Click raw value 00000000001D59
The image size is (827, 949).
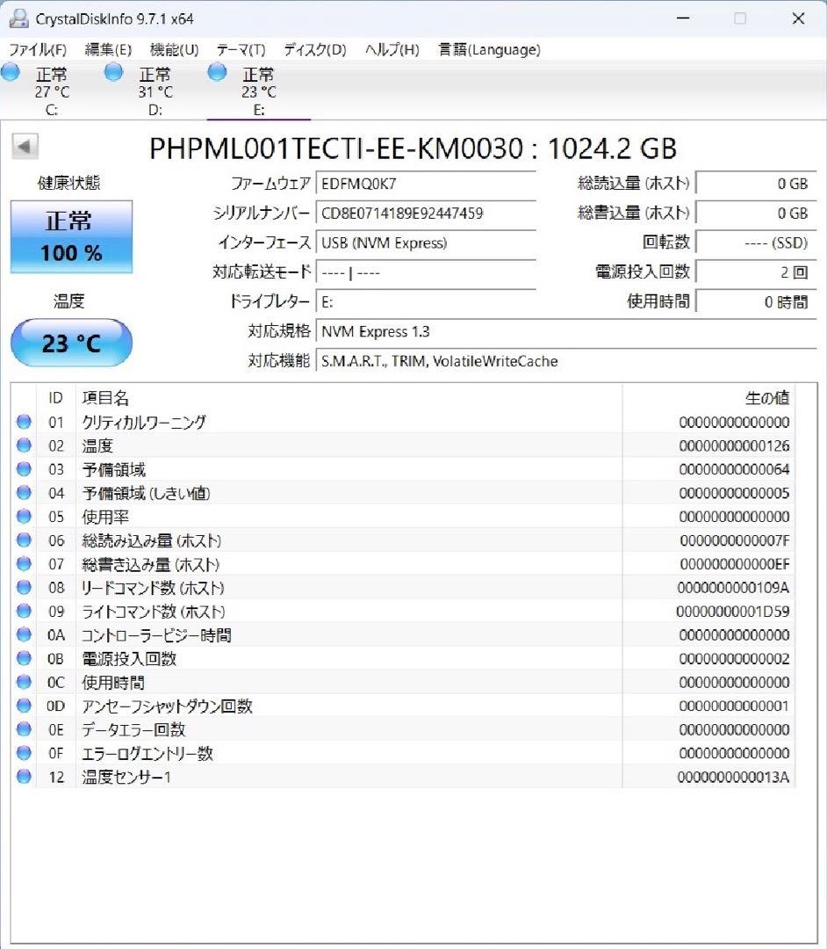733,612
